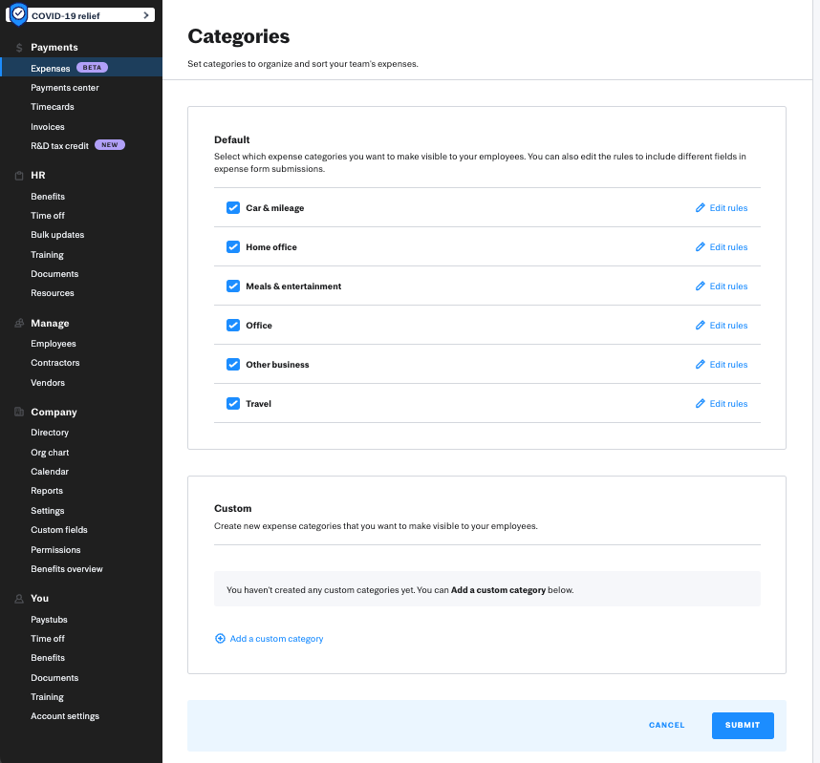The image size is (820, 763).
Task: Open Expenses in the sidebar
Action: tap(50, 69)
